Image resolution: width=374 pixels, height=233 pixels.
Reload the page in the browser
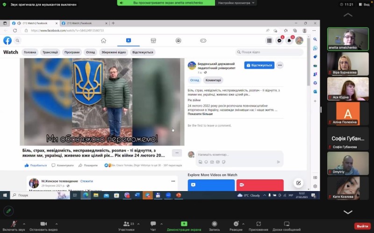15,30
